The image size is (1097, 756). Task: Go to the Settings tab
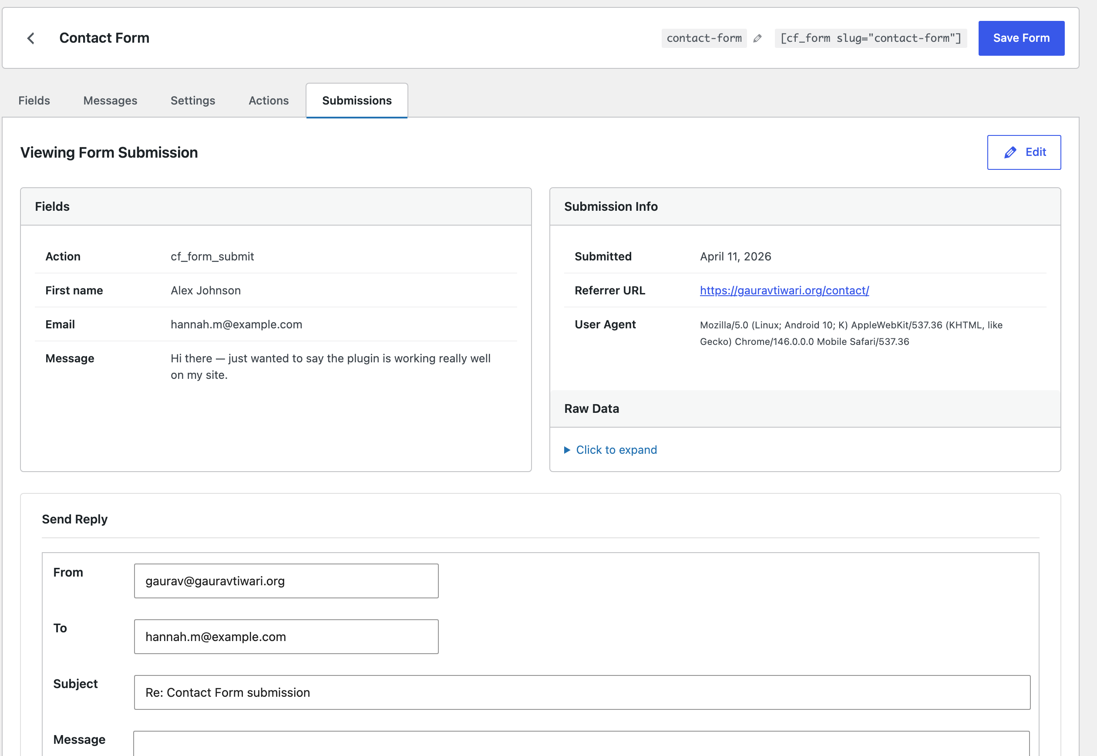pyautogui.click(x=193, y=101)
